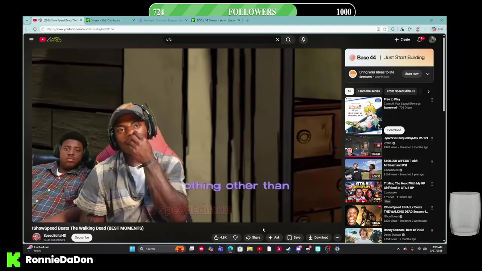Open options for Trolling The Hood video

coord(432,184)
